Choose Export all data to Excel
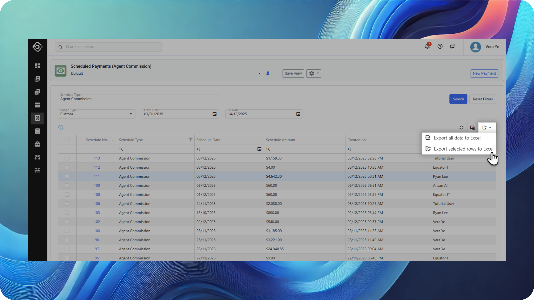534x300 pixels. click(457, 138)
